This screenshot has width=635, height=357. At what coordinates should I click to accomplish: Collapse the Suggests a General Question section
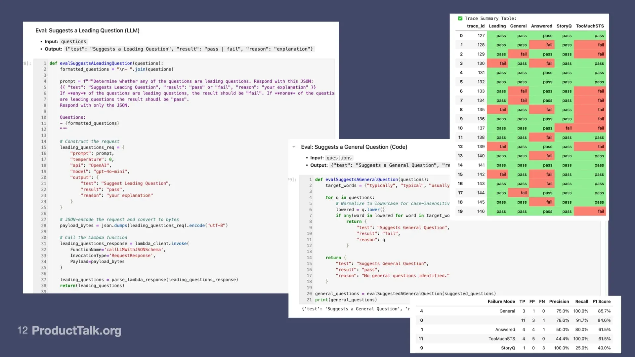click(x=294, y=147)
